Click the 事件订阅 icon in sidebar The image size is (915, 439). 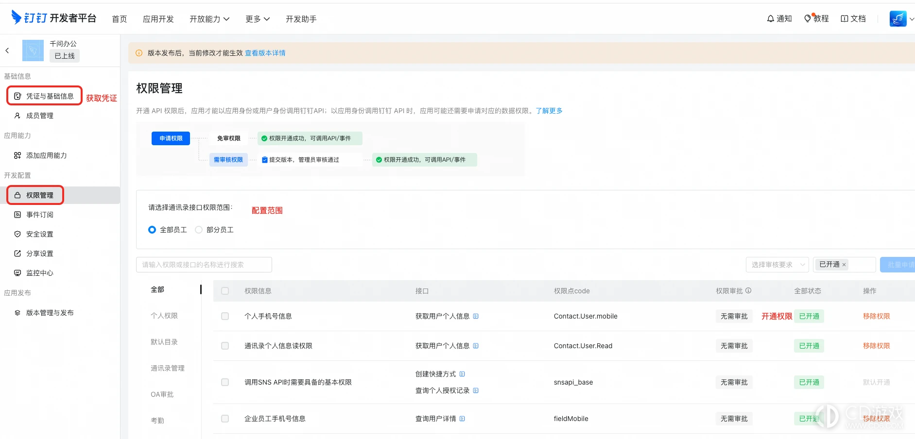point(17,215)
